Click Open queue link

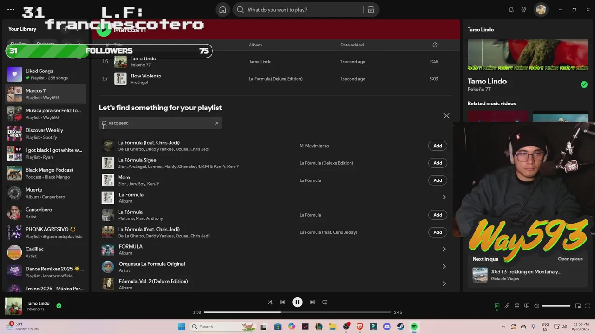570,259
